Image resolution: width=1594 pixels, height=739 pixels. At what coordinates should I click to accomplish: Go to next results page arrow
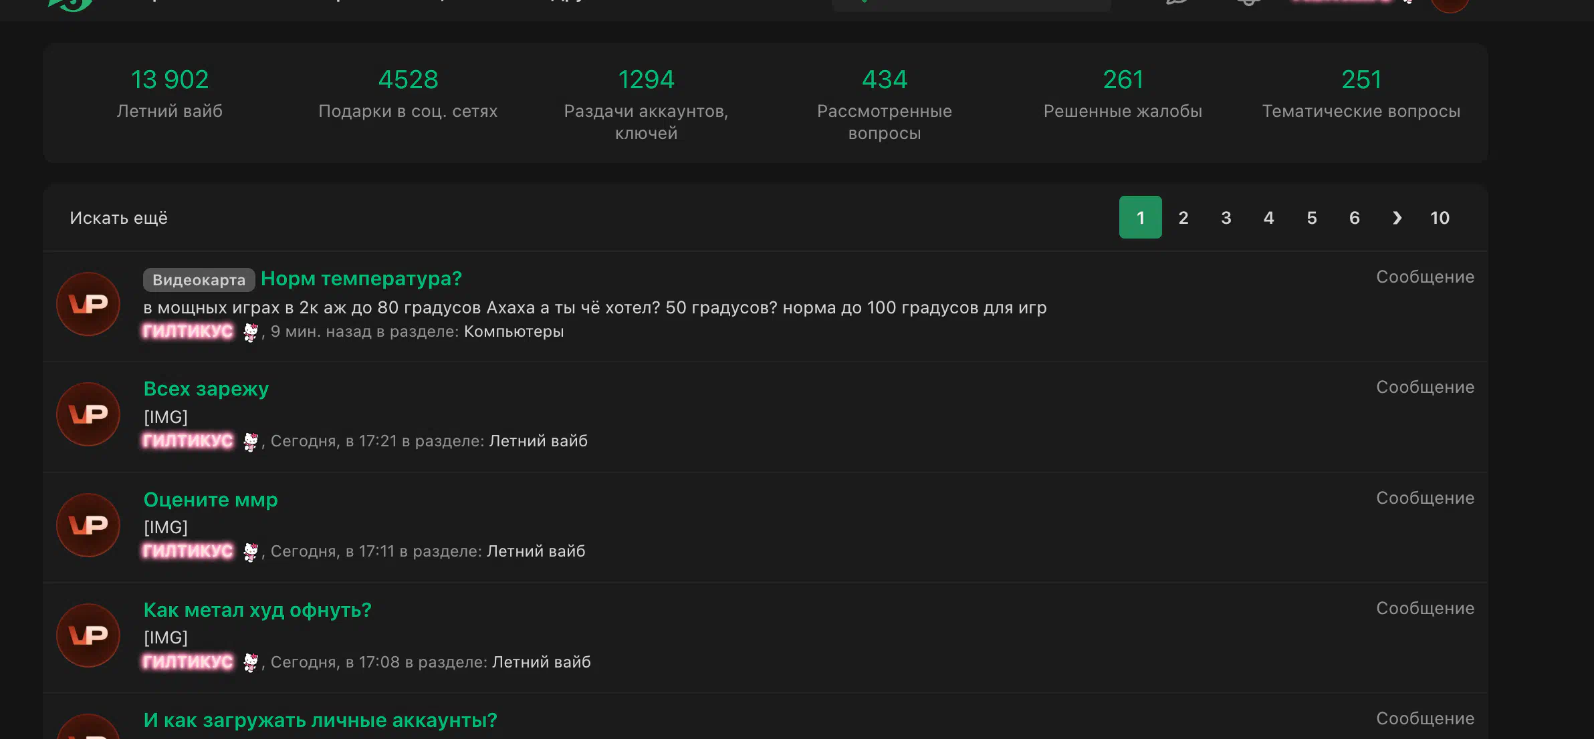[1397, 218]
